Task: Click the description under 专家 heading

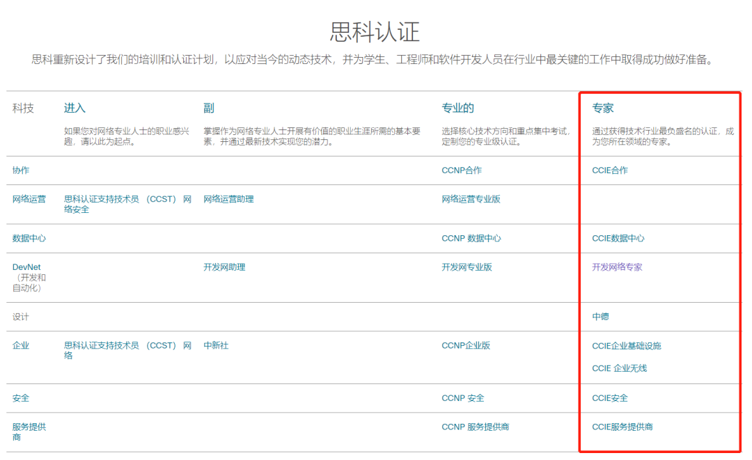Action: [x=663, y=136]
